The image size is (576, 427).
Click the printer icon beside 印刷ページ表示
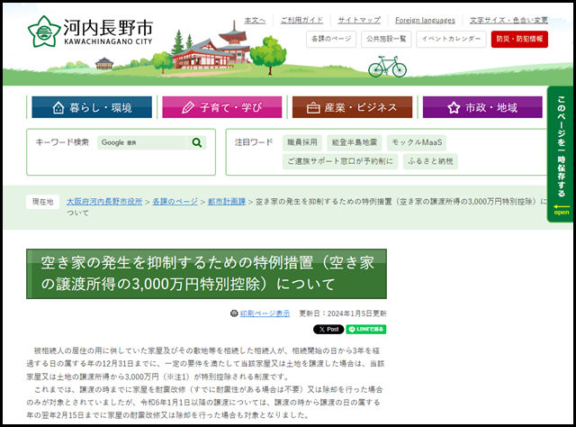click(234, 313)
